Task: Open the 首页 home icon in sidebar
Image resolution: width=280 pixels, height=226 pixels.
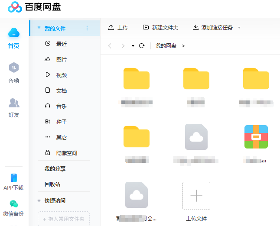Action: click(x=14, y=33)
